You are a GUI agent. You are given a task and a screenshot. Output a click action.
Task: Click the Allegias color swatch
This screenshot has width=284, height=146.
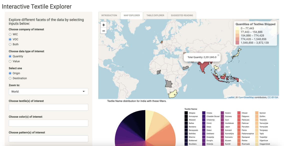pyautogui.click(x=186, y=113)
